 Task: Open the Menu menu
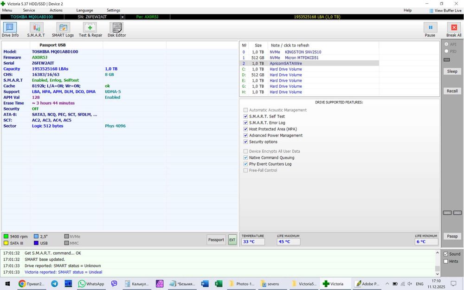pyautogui.click(x=7, y=10)
